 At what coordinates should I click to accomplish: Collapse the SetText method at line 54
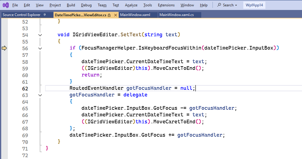[40, 35]
